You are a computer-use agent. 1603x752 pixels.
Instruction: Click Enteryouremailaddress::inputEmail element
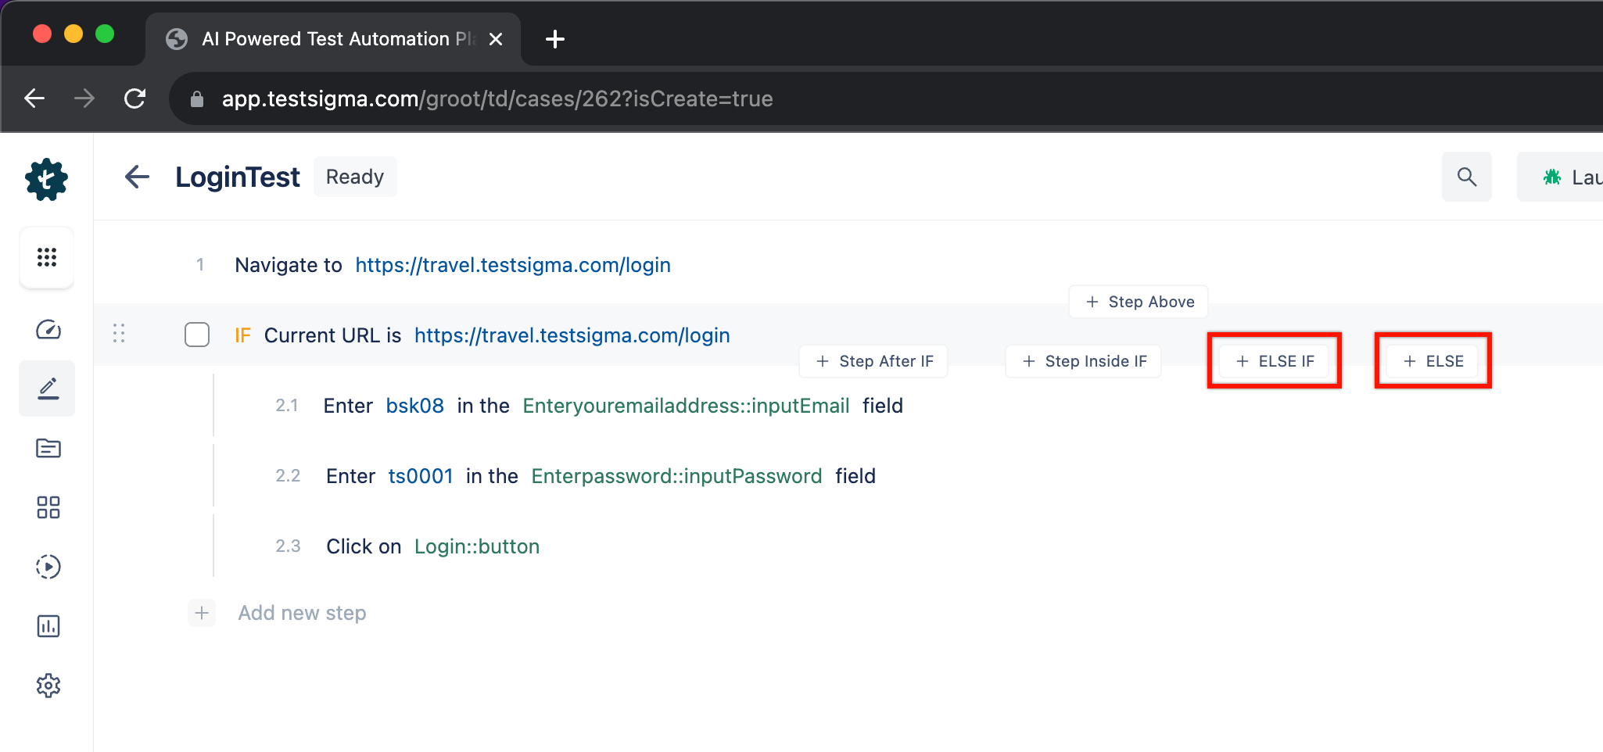coord(686,406)
